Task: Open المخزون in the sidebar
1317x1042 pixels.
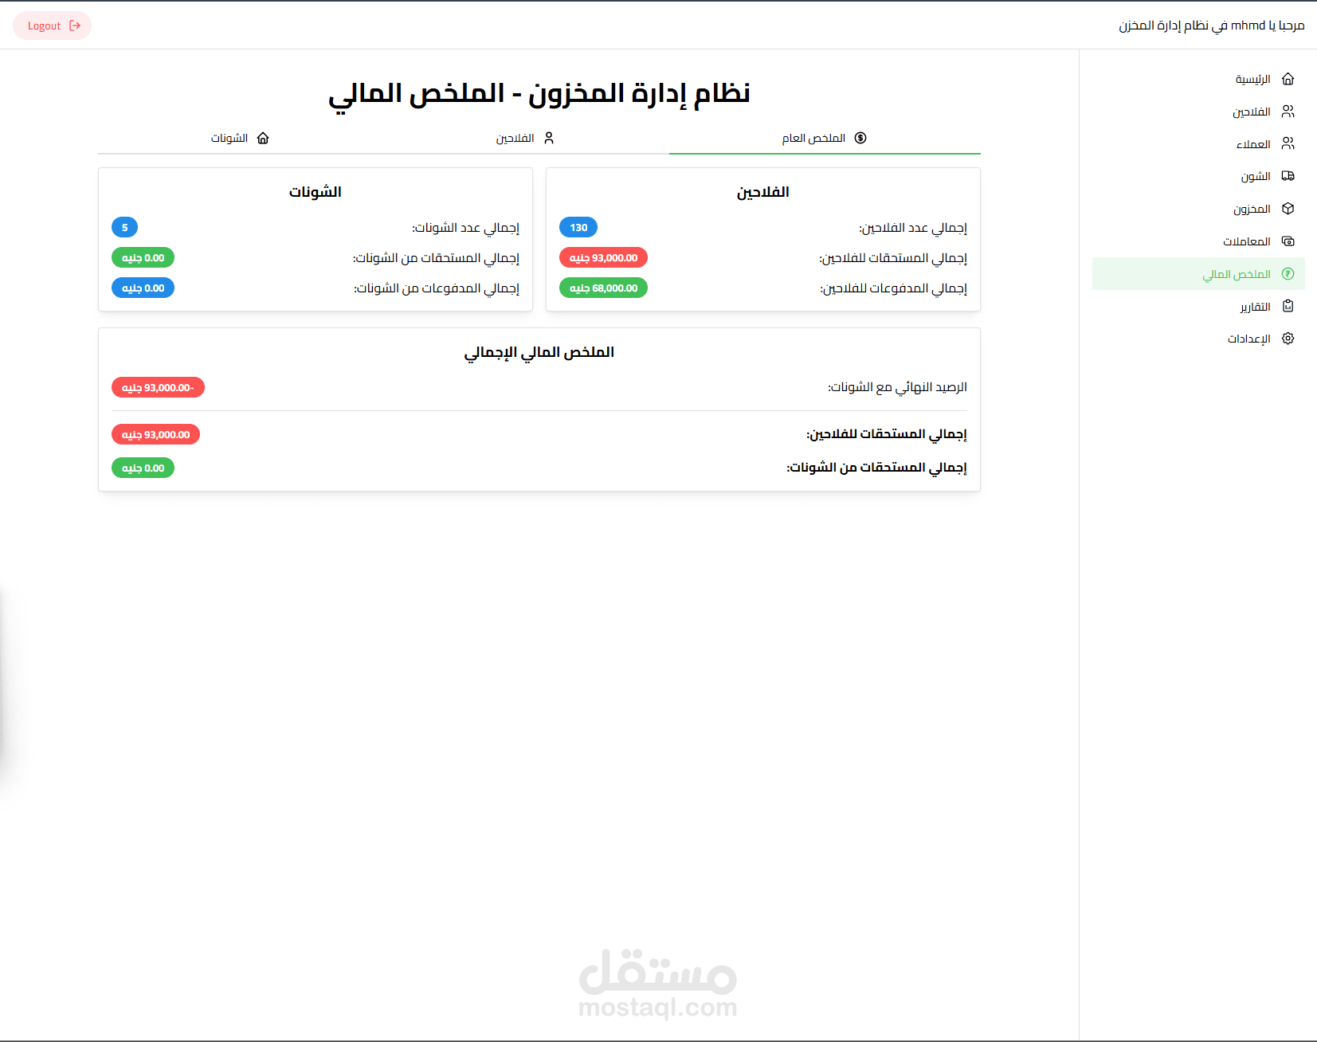Action: pos(1198,209)
